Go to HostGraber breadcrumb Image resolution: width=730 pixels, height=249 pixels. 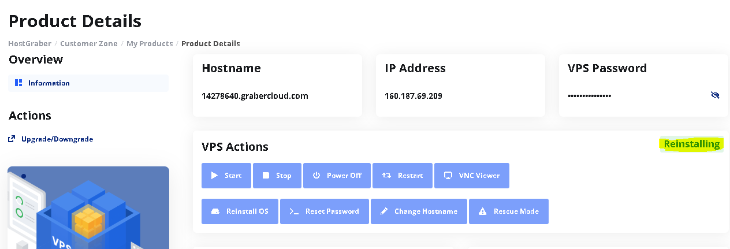coord(29,44)
